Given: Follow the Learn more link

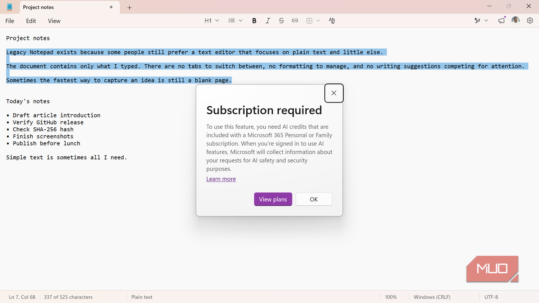Looking at the screenshot, I should (221, 179).
